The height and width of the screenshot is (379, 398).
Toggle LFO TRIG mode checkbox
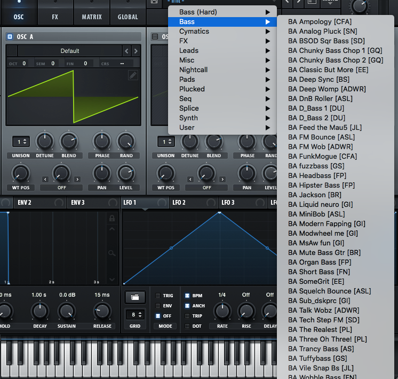click(158, 296)
